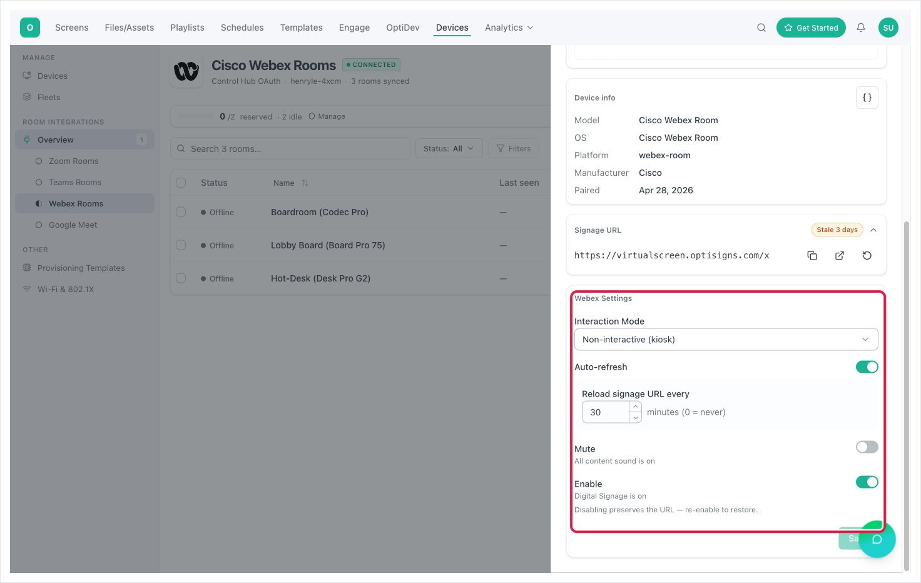Open the Schedules tab
Image resolution: width=921 pixels, height=583 pixels.
(242, 28)
